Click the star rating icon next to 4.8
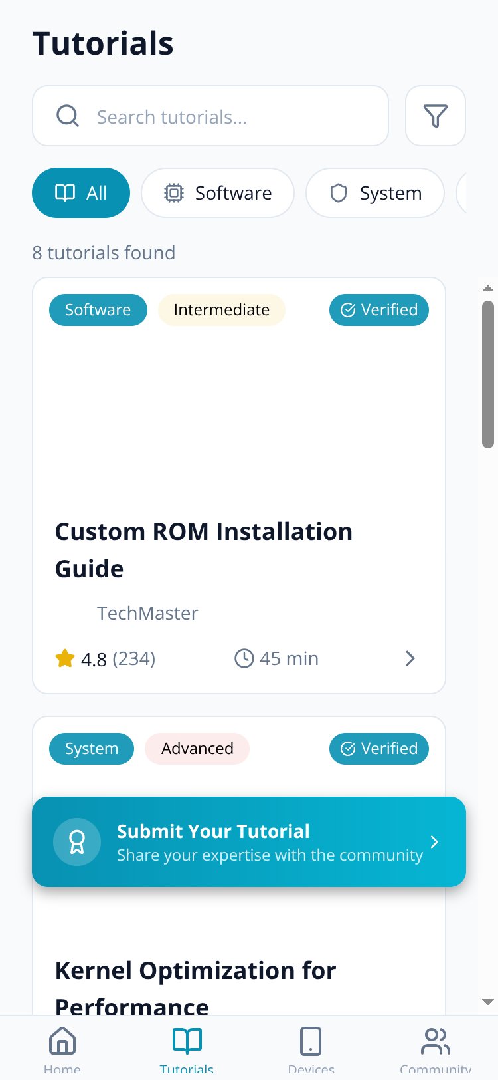The image size is (498, 1080). click(x=65, y=658)
